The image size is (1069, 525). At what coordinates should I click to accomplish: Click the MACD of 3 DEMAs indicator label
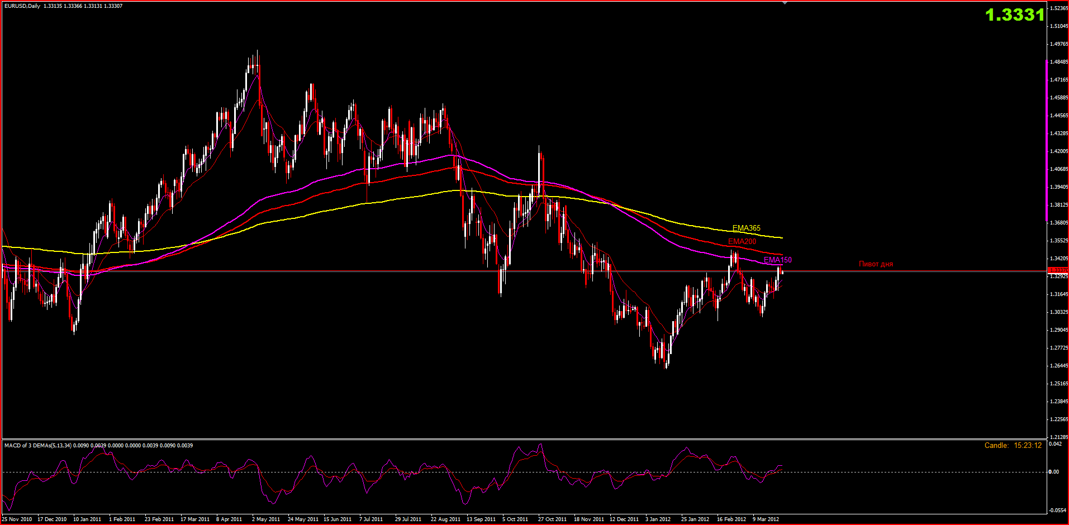click(38, 445)
